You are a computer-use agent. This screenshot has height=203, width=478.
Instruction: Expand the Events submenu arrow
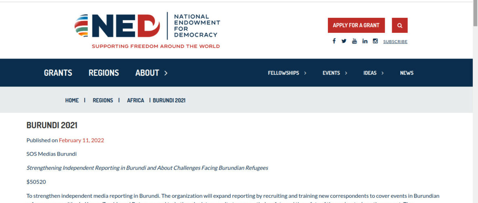[346, 73]
